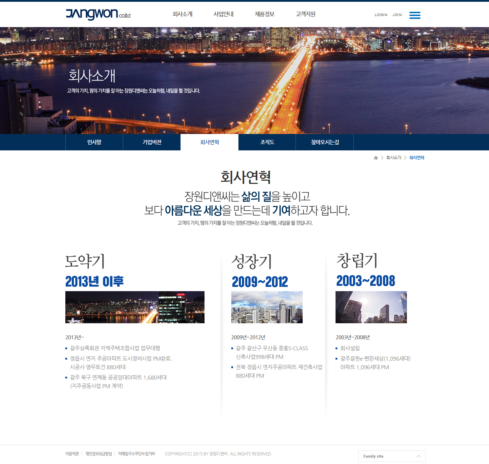Click the 2009~2012 city skyline thumbnail
Viewport: 489px width, 464px height.
click(x=267, y=307)
